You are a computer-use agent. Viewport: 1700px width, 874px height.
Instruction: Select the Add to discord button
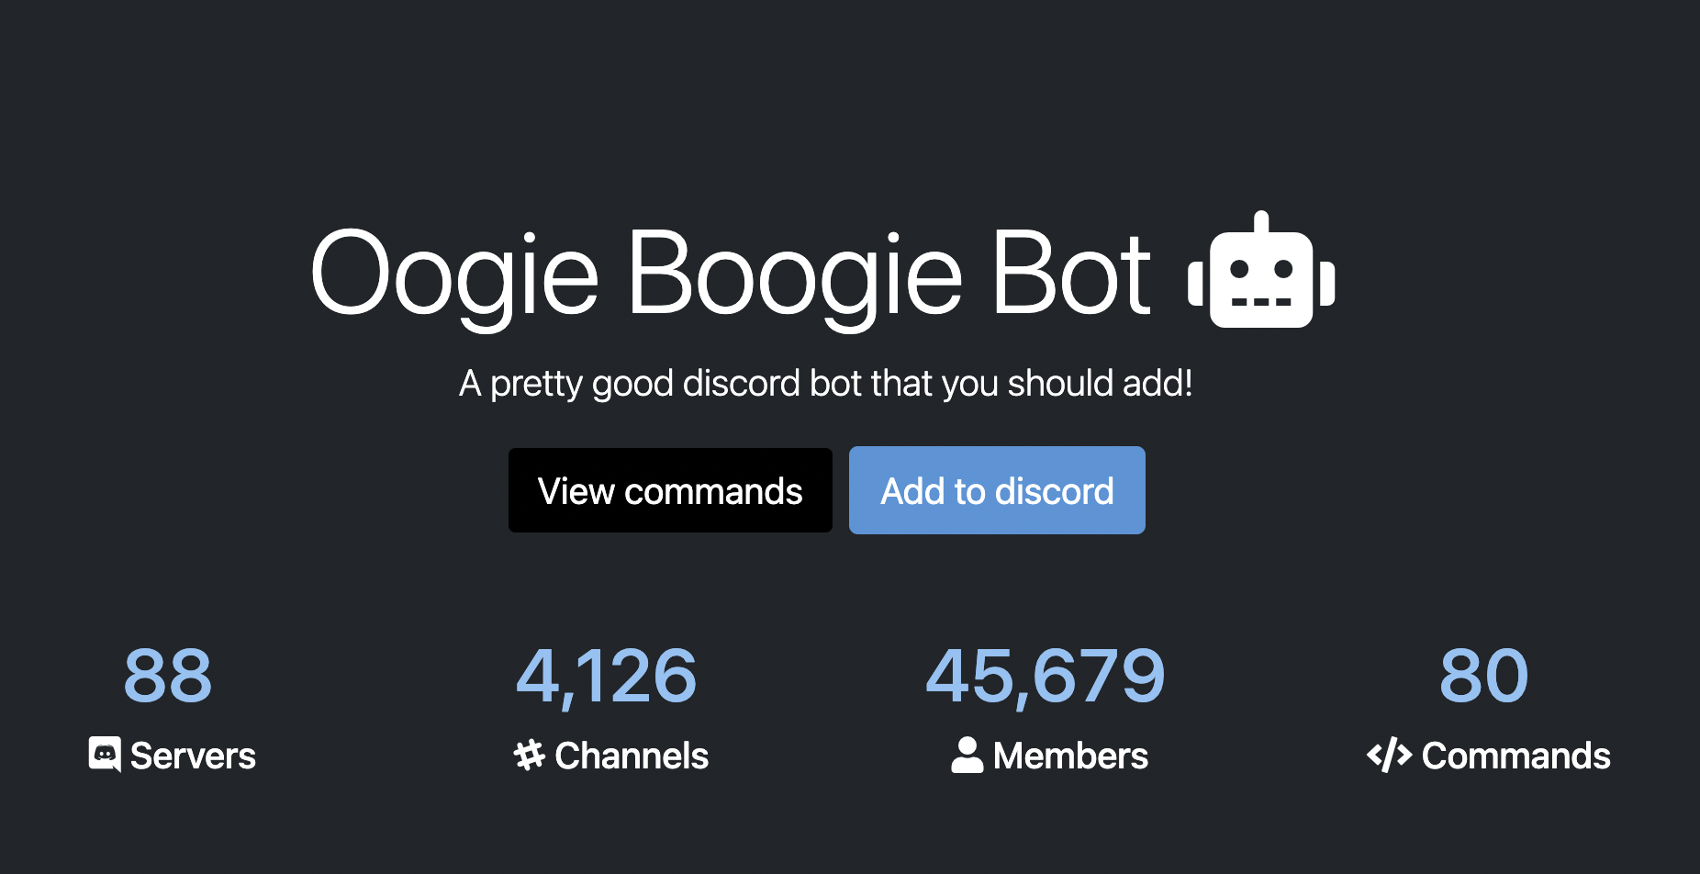(x=997, y=490)
